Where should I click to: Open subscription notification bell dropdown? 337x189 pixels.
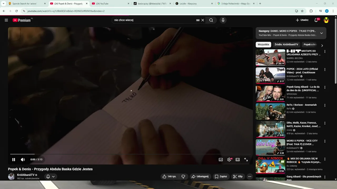click(50, 176)
